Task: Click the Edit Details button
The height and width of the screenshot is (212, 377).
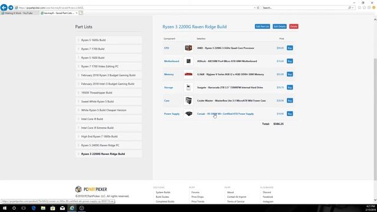Action: tap(280, 26)
